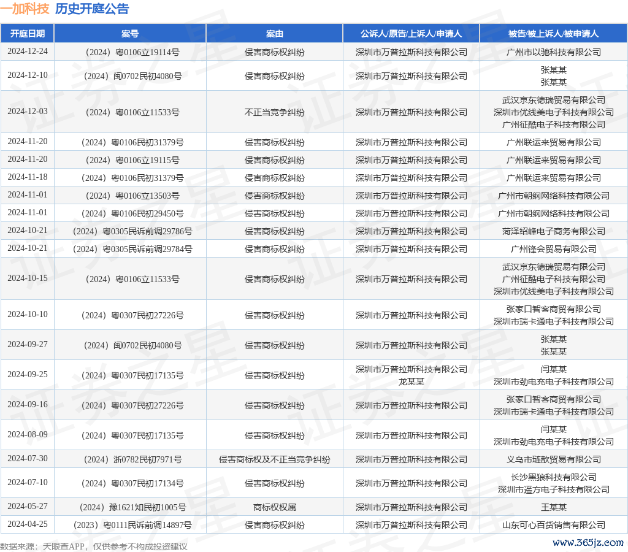Viewport: 628px width, 552px height.
Task: Select the date 2024-11-18
Action: [27, 177]
